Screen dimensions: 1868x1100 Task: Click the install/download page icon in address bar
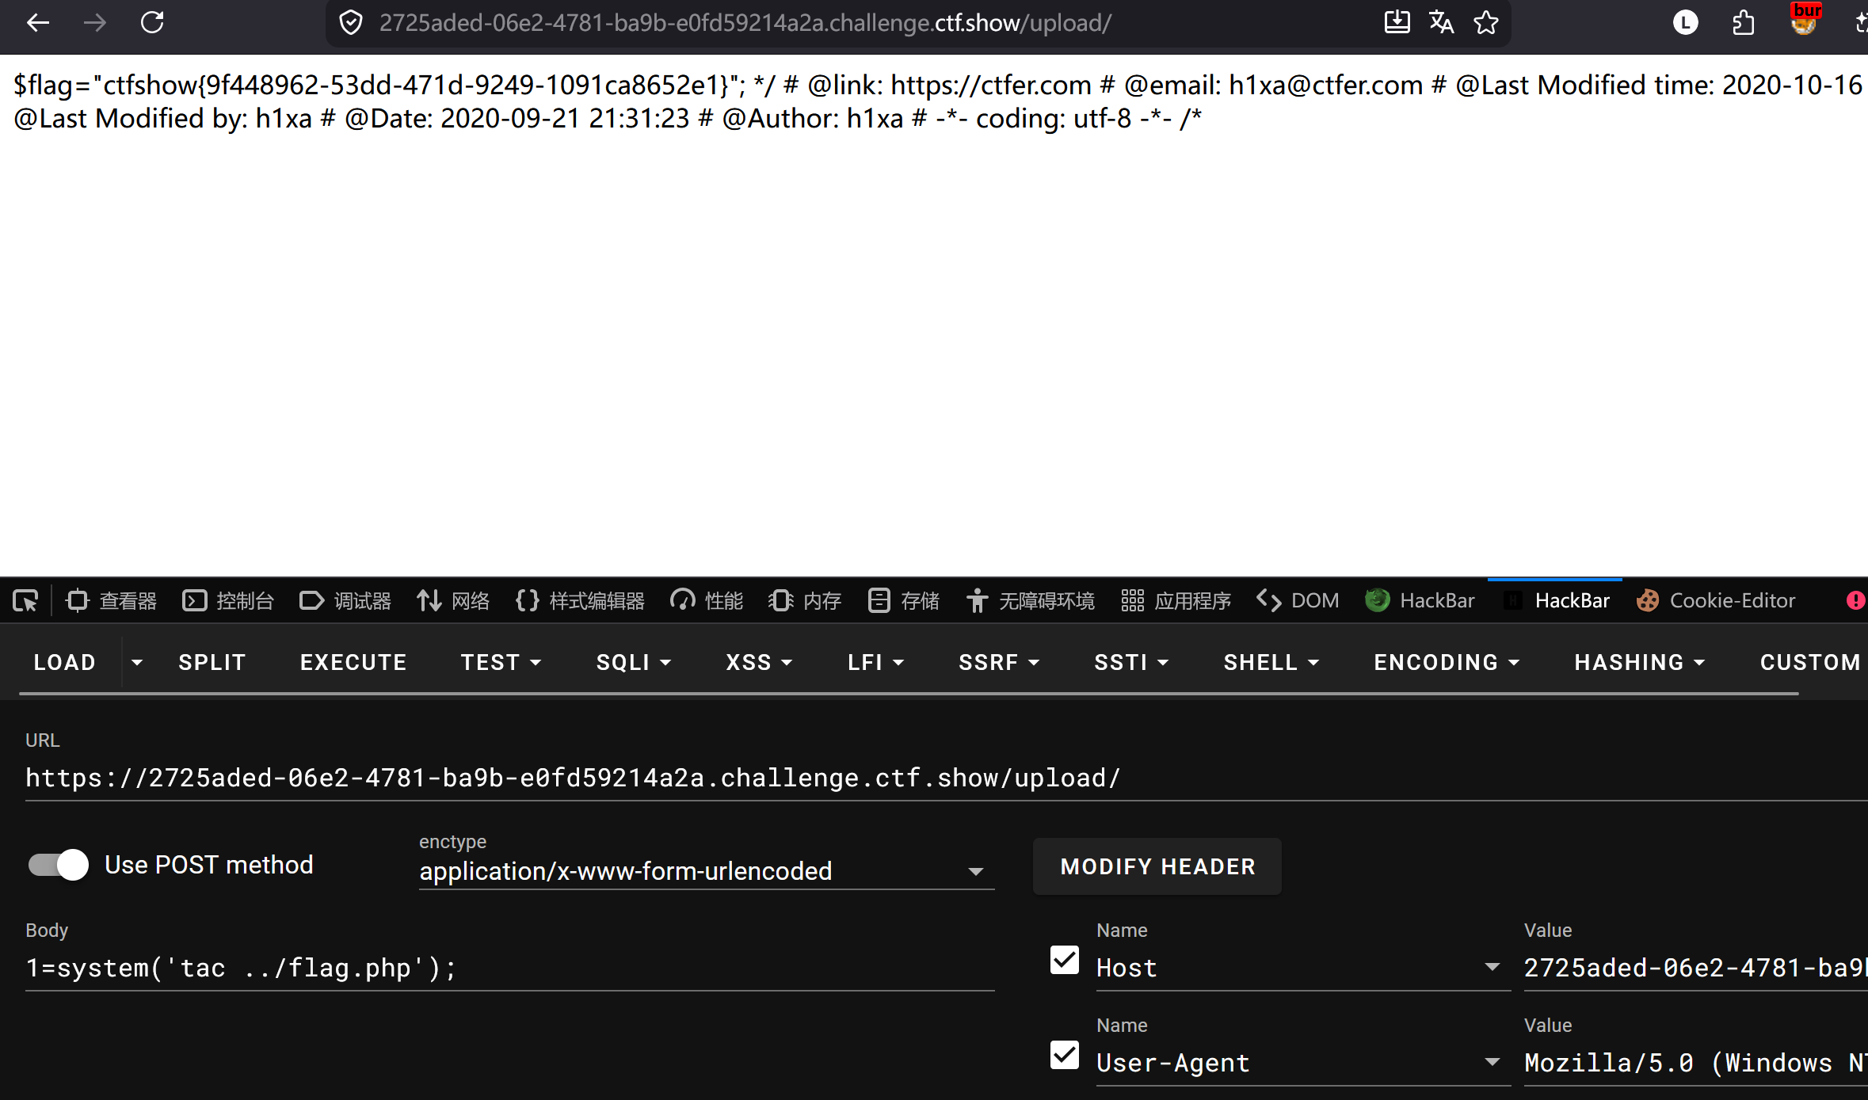[x=1397, y=23]
